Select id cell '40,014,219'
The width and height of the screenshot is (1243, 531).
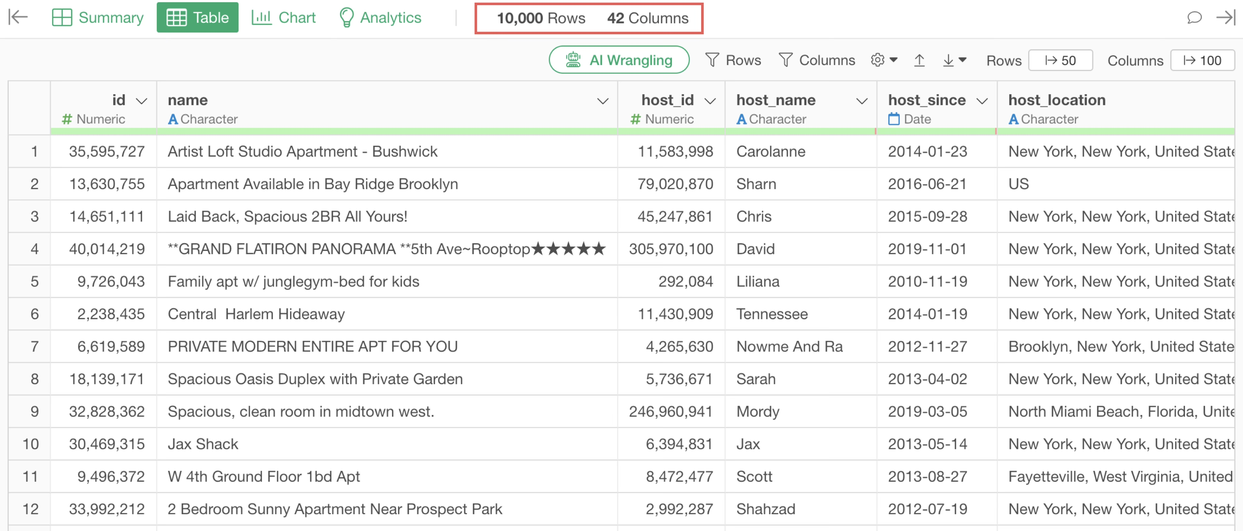(x=104, y=249)
